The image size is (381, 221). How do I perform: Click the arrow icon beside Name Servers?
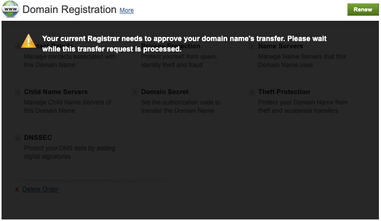(x=252, y=46)
